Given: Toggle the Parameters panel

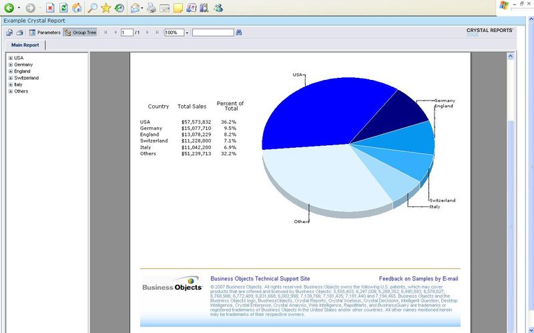Looking at the screenshot, I should (x=44, y=32).
